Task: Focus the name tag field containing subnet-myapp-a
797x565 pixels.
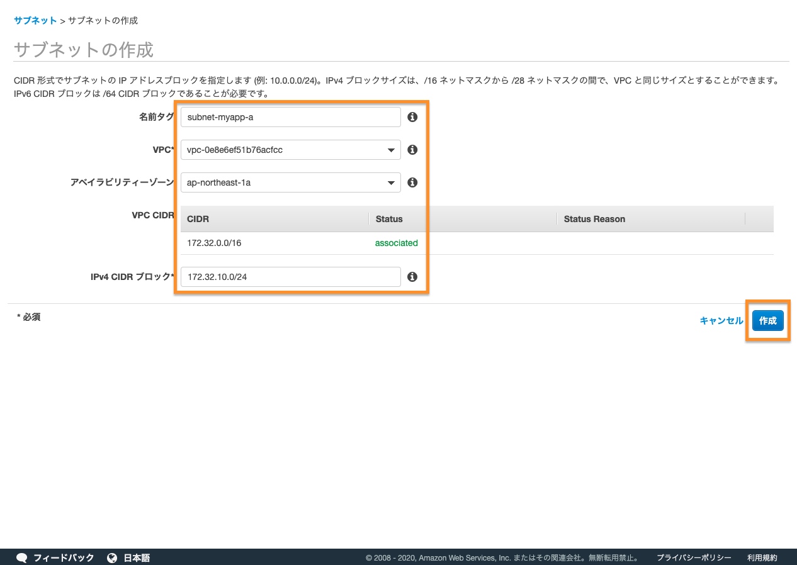Action: click(290, 117)
